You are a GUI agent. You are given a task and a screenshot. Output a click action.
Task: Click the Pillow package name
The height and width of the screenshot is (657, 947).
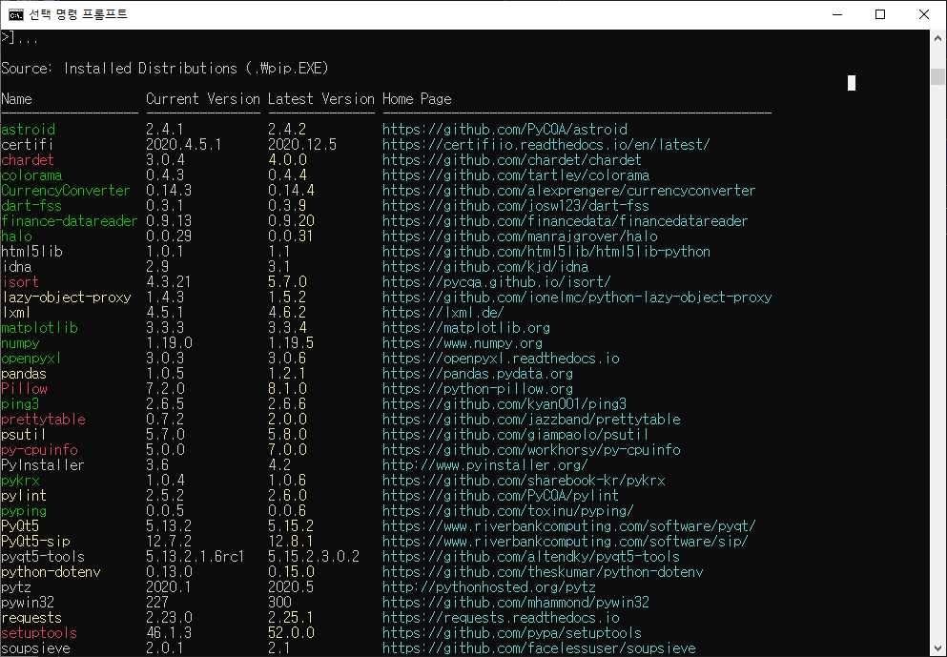click(24, 389)
